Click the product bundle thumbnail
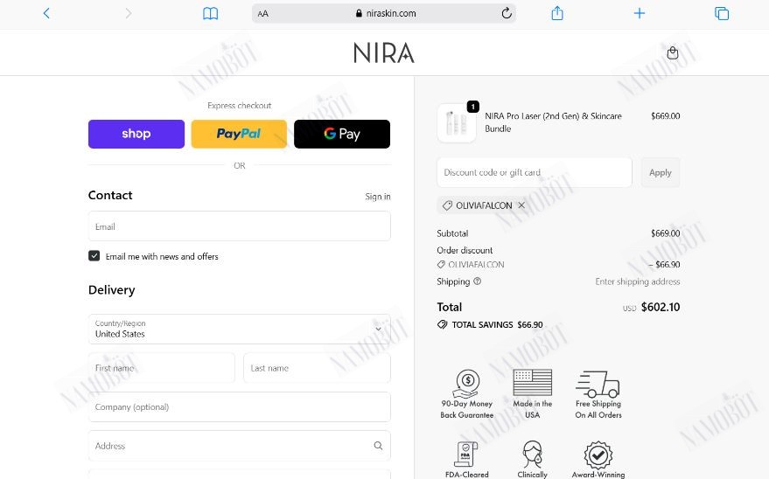The image size is (769, 479). point(456,123)
